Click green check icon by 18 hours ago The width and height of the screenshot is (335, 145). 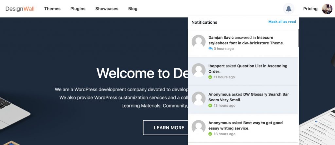[x=210, y=134]
